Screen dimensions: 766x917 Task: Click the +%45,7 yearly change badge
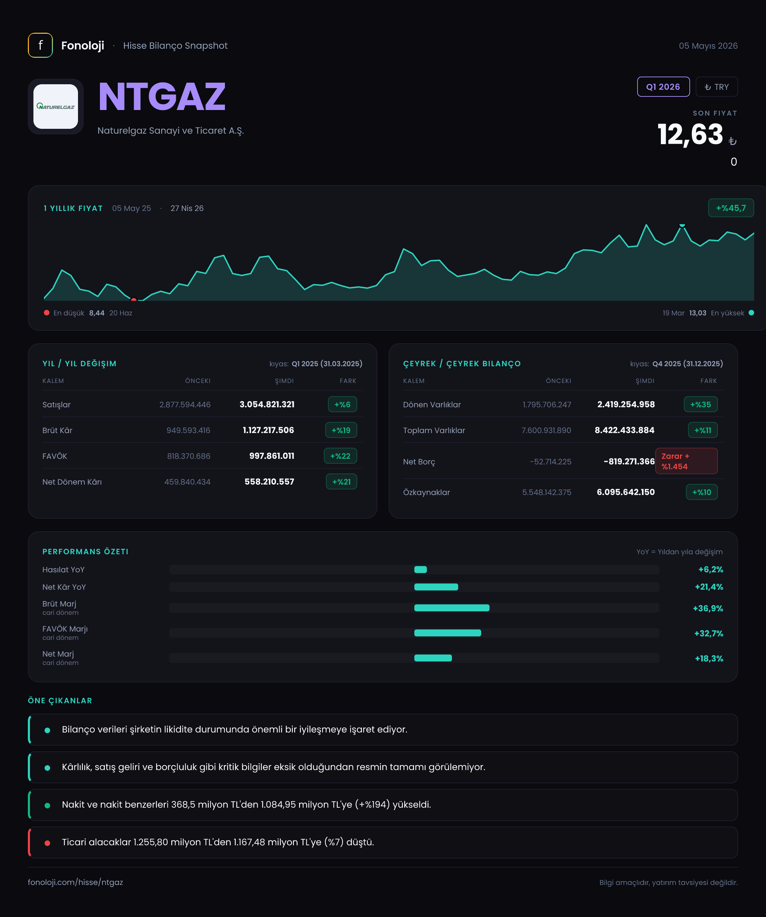point(730,208)
